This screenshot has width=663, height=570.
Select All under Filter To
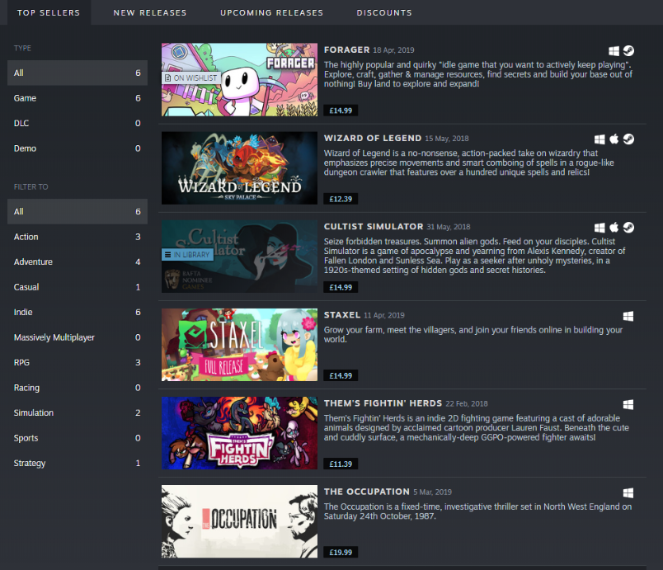pos(78,211)
